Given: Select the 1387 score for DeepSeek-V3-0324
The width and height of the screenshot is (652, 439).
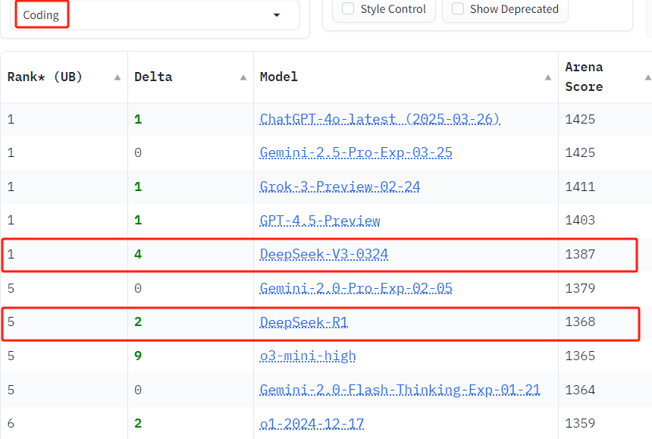Looking at the screenshot, I should [580, 254].
